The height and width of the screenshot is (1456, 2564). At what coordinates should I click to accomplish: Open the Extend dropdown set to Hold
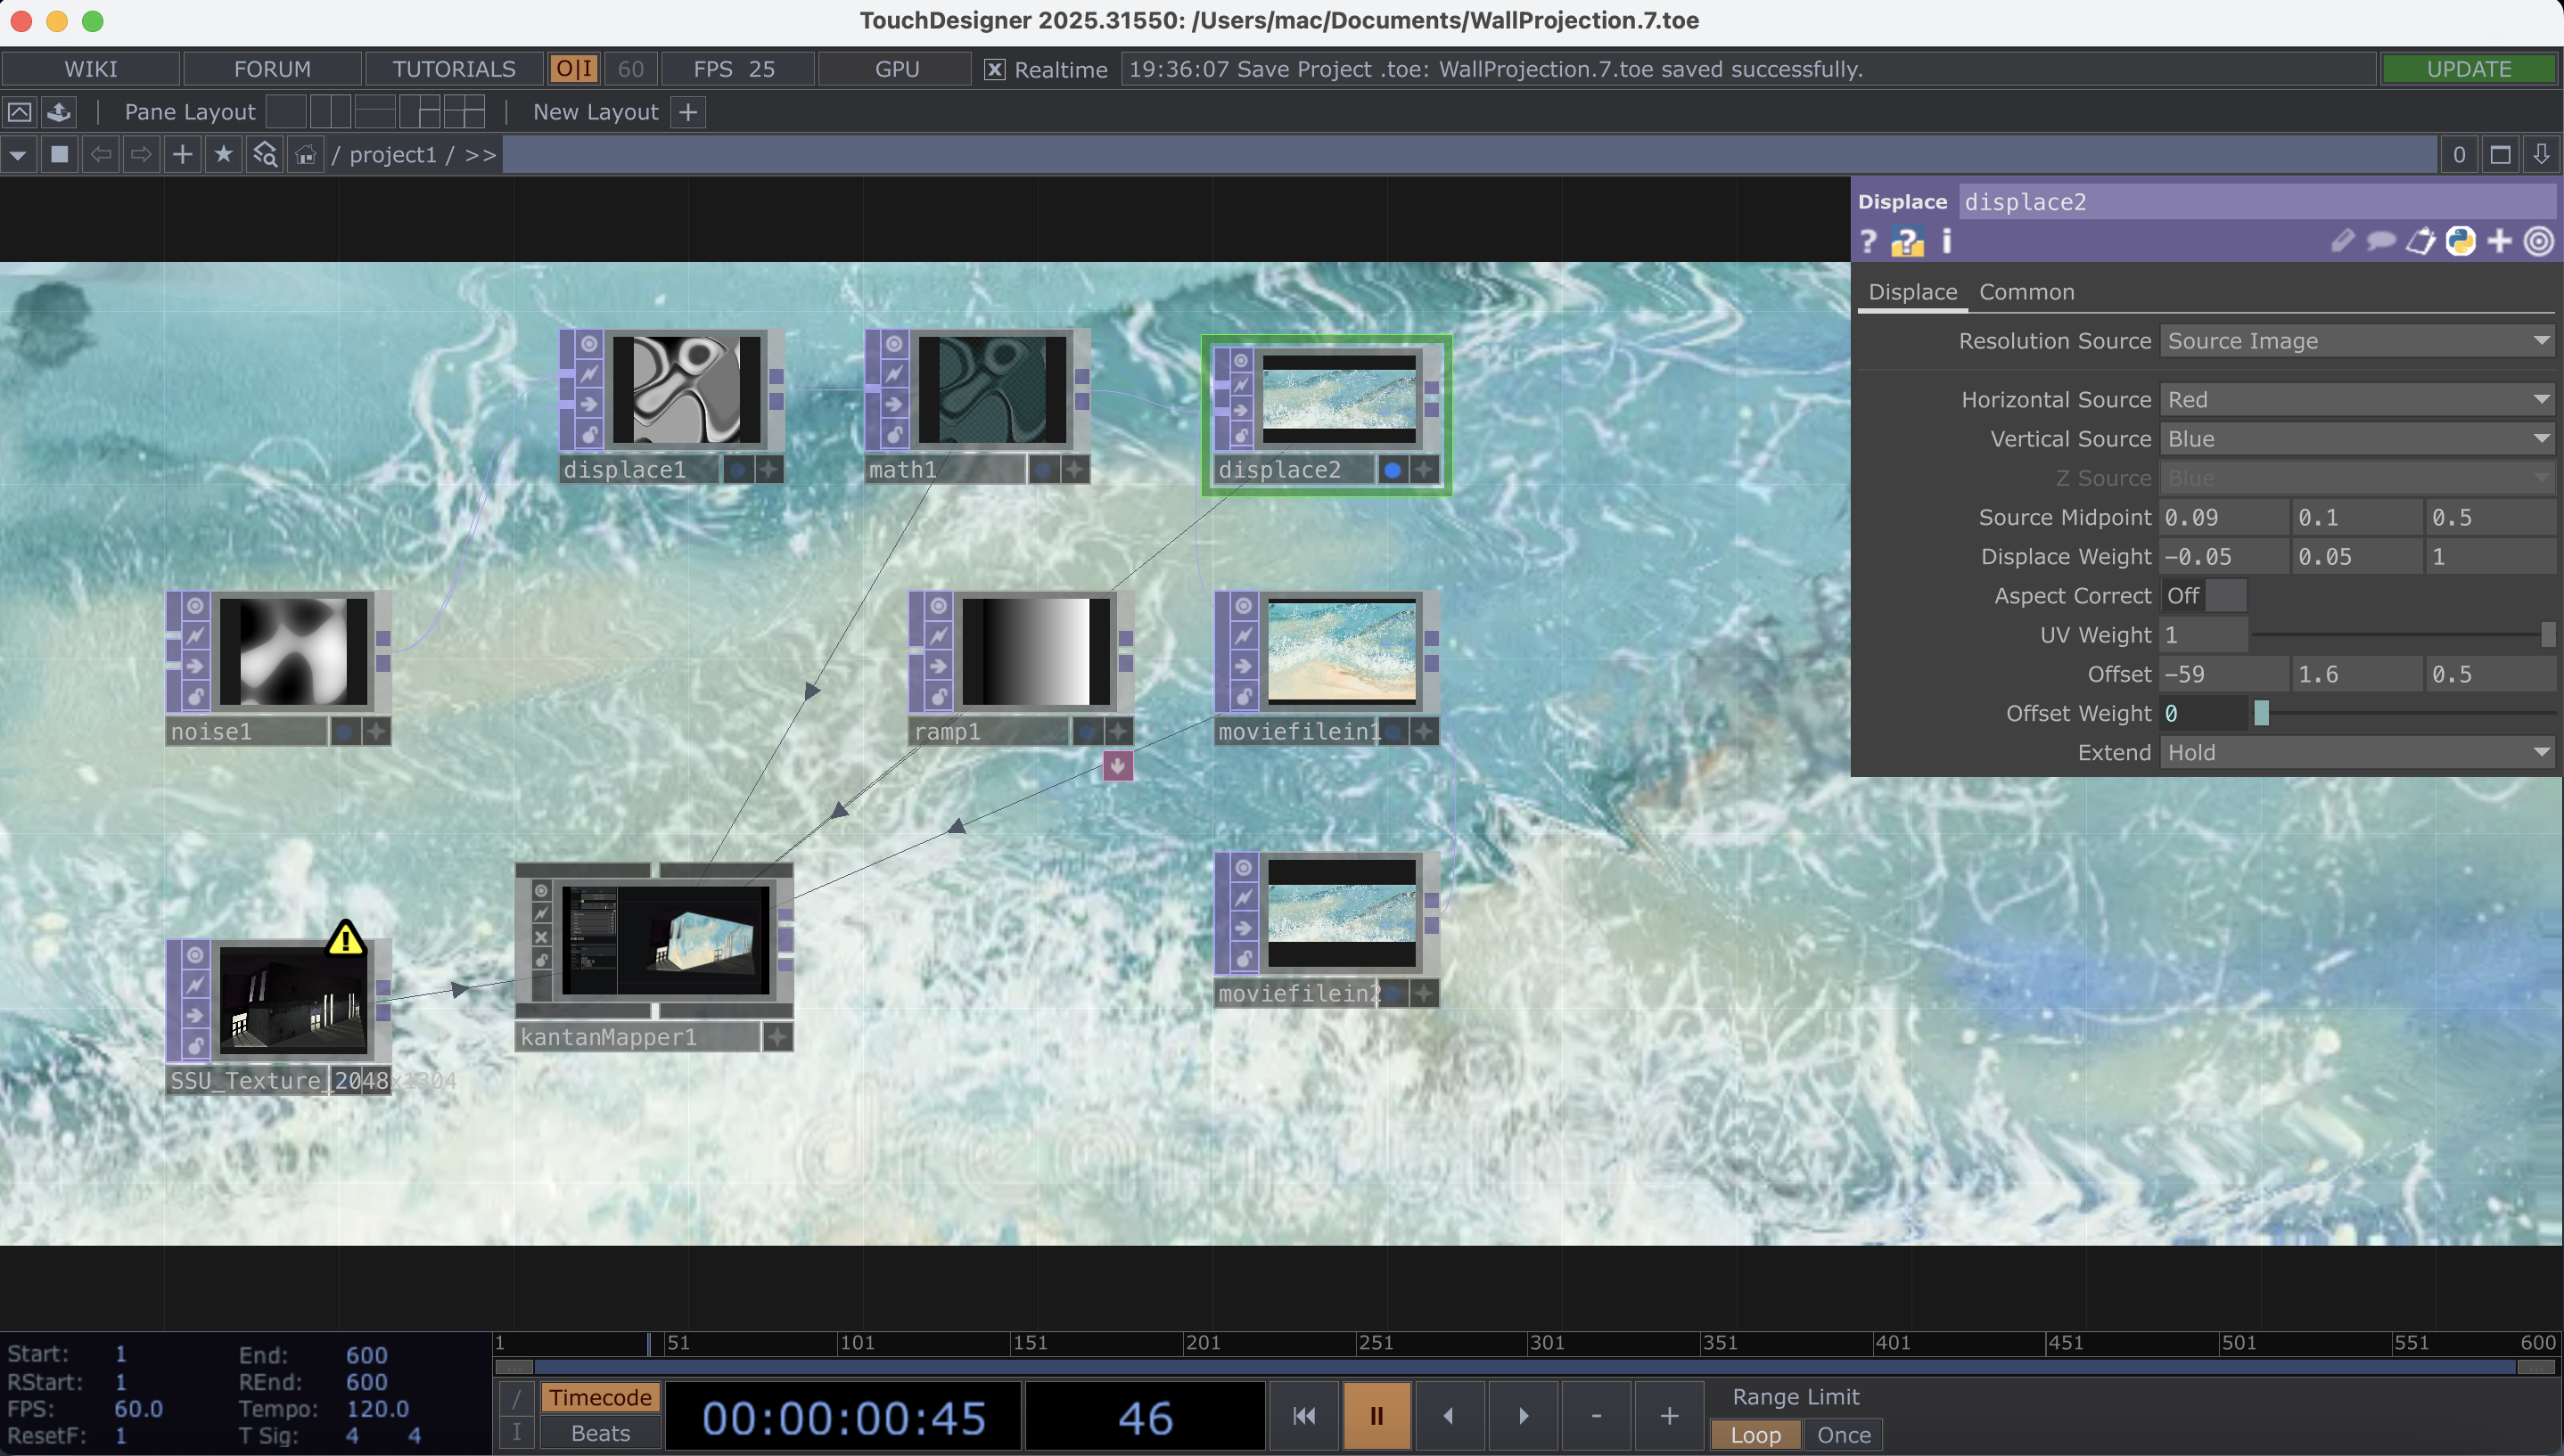(x=2357, y=752)
